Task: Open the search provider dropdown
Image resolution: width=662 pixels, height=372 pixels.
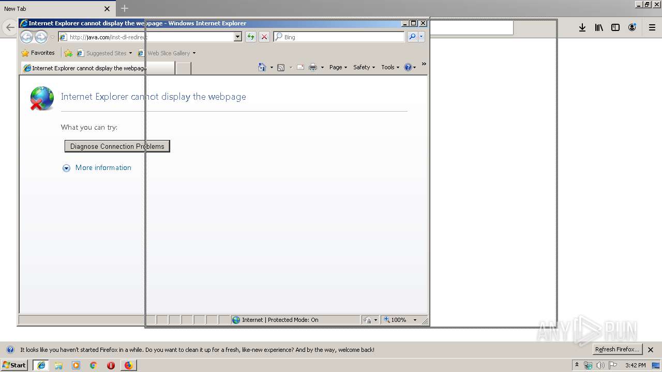Action: (422, 37)
